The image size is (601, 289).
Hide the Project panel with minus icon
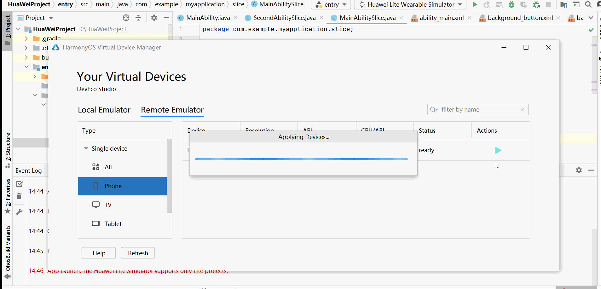[166, 18]
